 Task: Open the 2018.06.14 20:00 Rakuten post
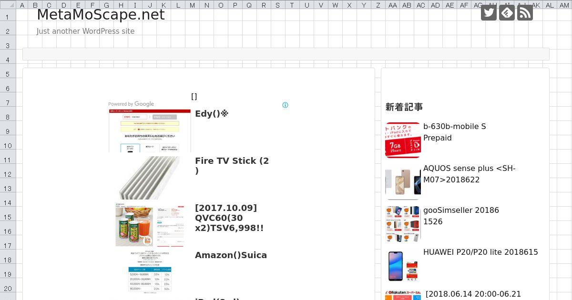click(473, 294)
